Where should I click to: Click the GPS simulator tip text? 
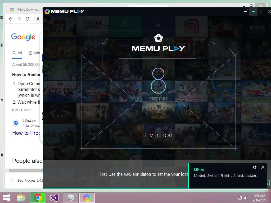tap(143, 174)
